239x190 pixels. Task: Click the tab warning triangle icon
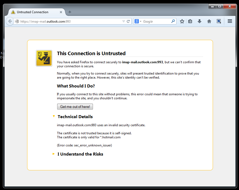(13, 12)
